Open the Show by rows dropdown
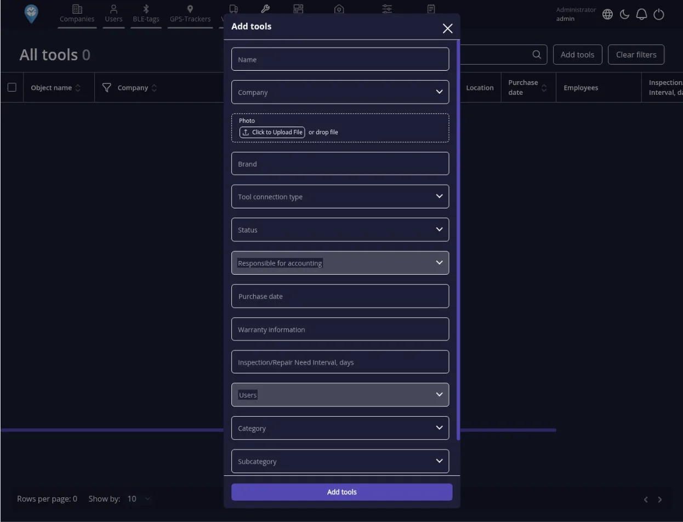 point(139,498)
